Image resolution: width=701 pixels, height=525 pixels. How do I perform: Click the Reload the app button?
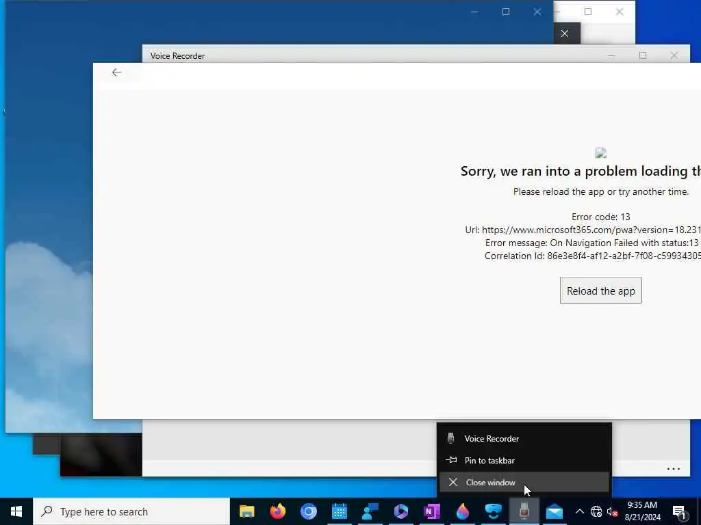tap(600, 291)
